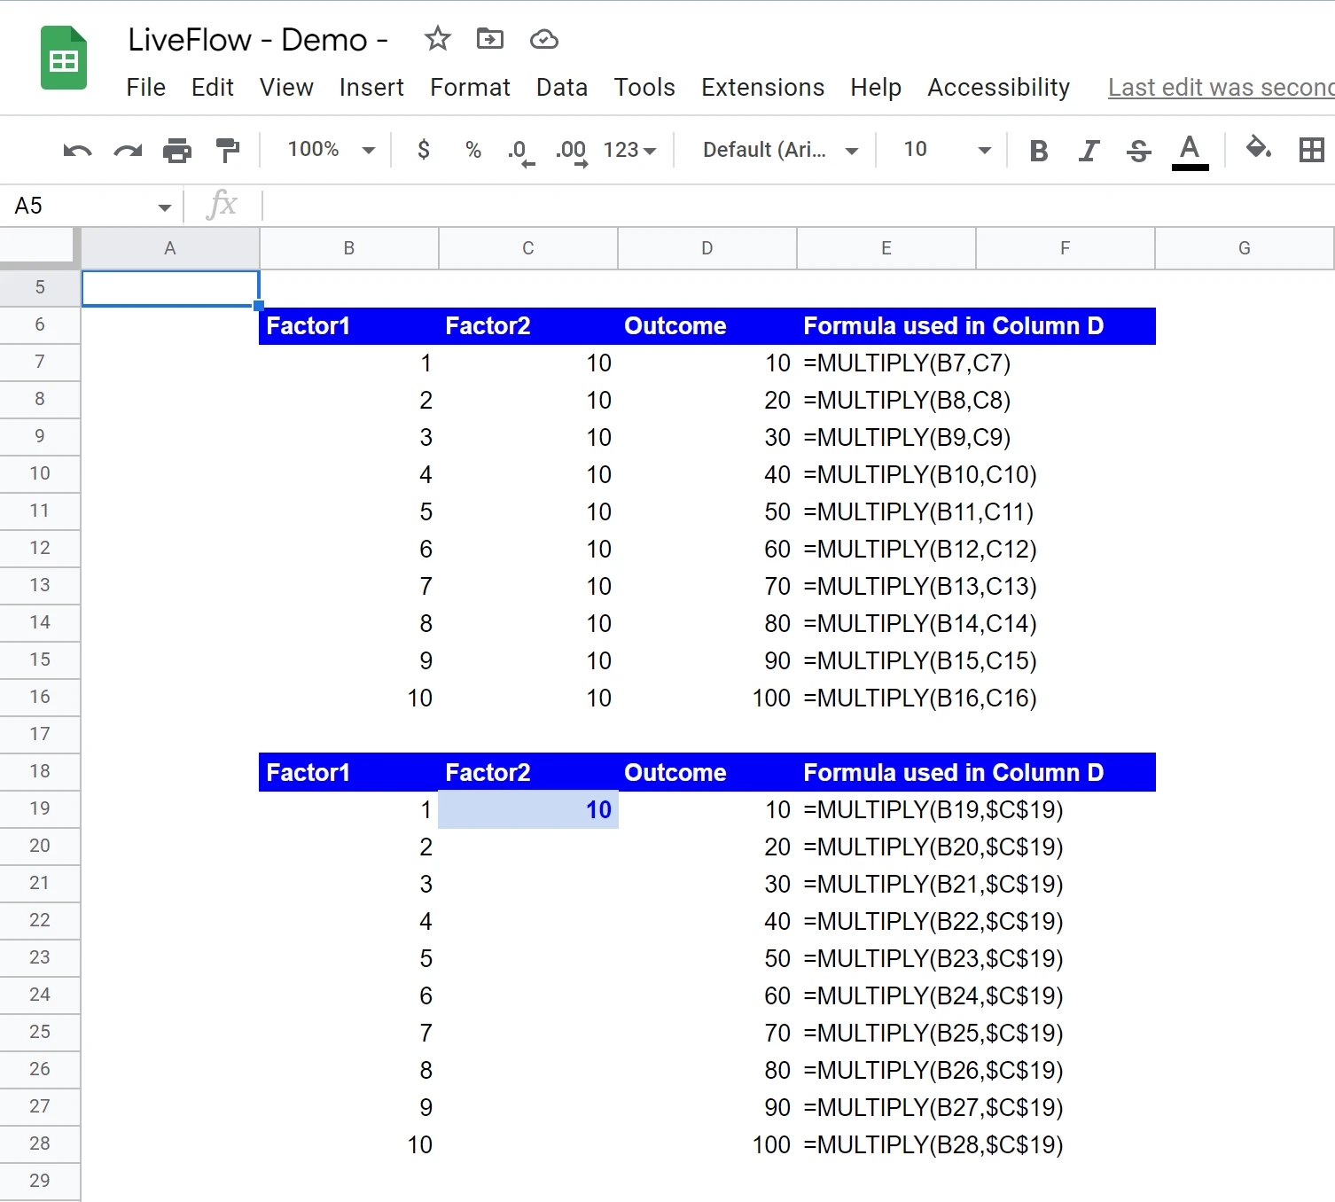Click the Move to folder icon

click(x=489, y=39)
